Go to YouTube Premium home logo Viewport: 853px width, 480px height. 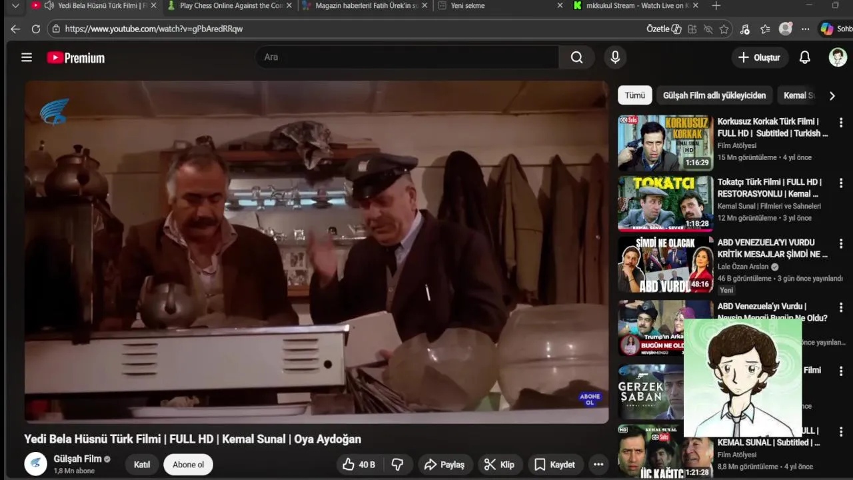coord(76,58)
